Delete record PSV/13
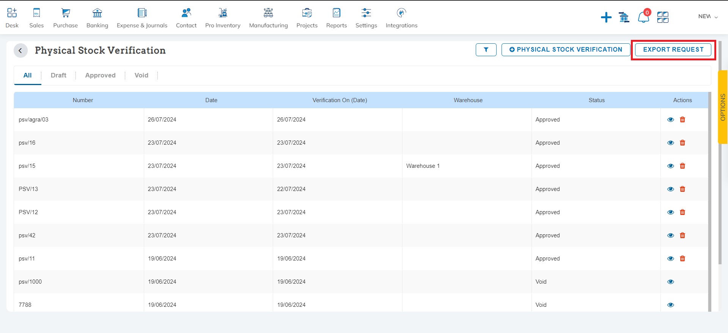 [x=682, y=189]
